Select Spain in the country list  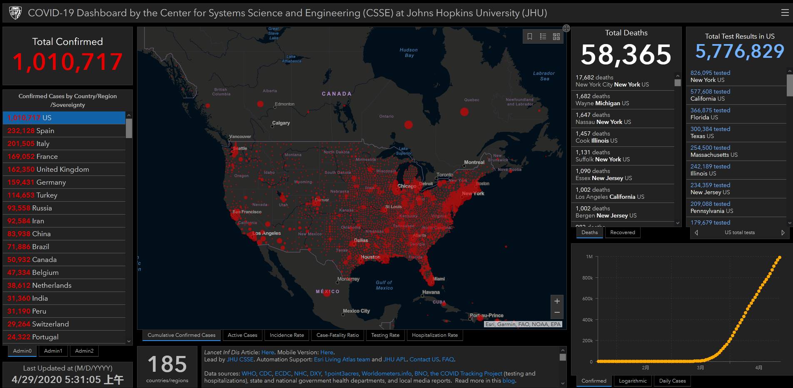(x=64, y=131)
